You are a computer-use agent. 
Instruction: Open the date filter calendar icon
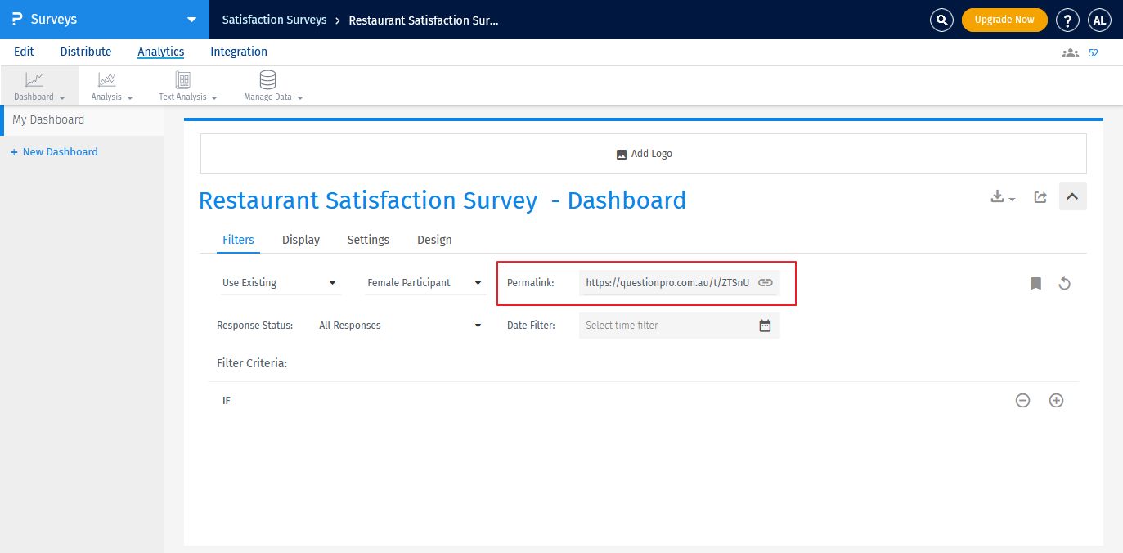[x=765, y=326]
